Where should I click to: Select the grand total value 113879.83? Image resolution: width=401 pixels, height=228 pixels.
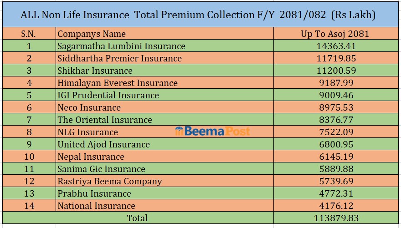point(336,218)
